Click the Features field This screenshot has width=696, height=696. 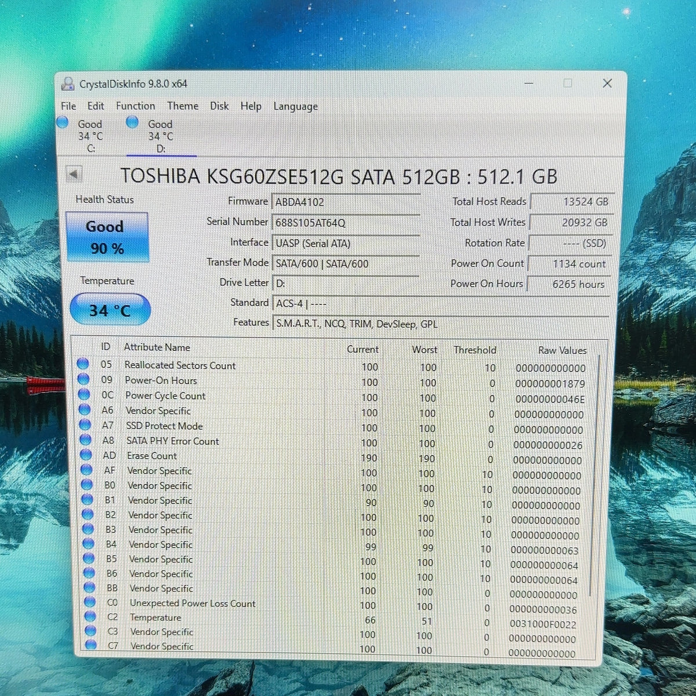(441, 324)
